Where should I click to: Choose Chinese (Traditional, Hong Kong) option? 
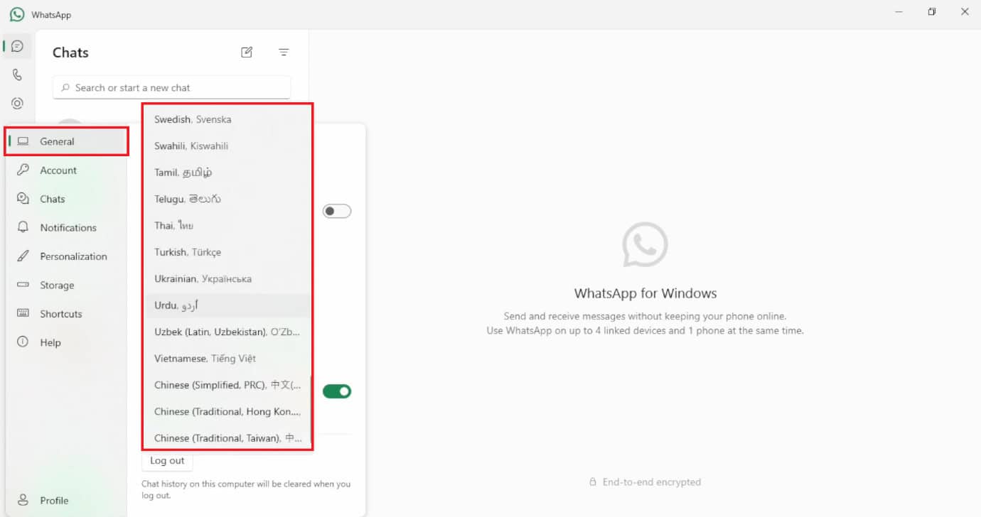227,411
